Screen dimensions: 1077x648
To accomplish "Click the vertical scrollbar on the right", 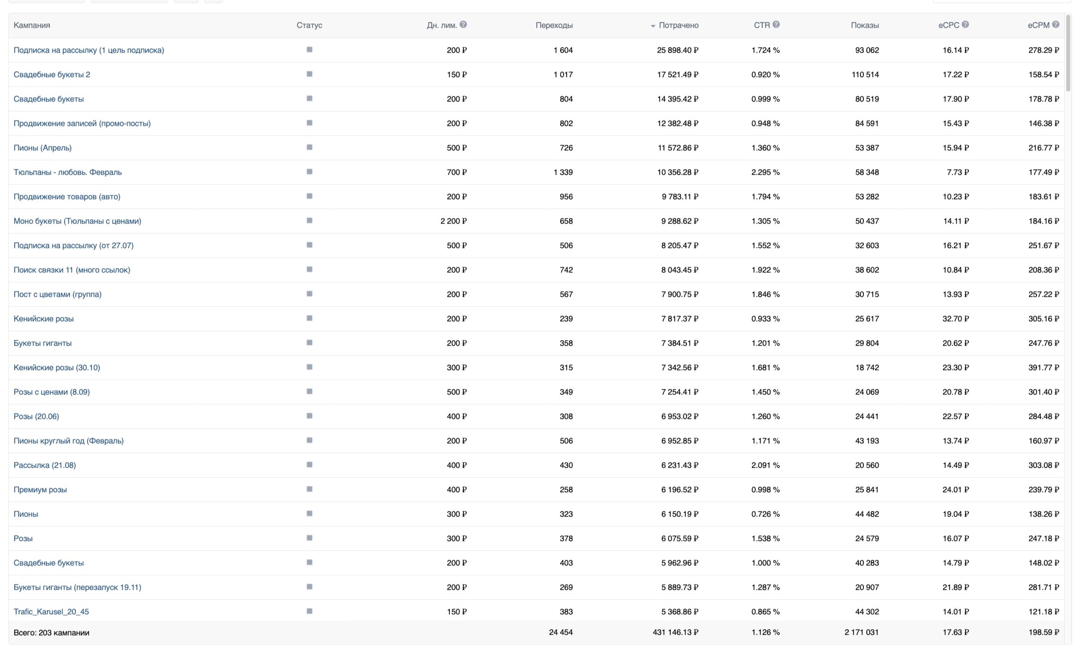I will (x=1068, y=54).
